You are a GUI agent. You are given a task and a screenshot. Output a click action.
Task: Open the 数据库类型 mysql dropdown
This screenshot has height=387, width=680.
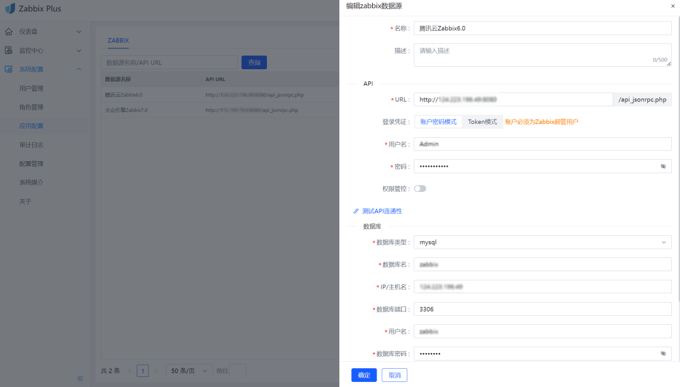(543, 242)
